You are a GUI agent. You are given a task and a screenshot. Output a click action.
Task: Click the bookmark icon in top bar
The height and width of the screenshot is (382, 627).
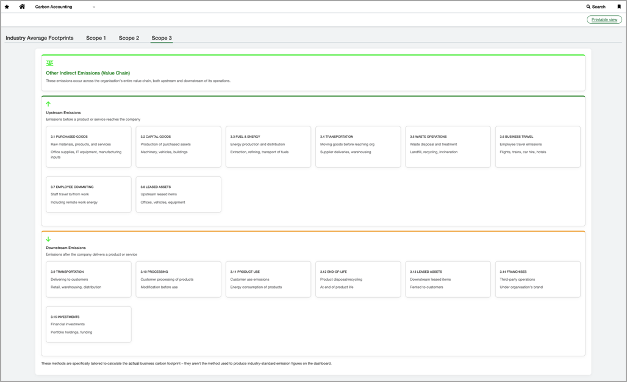tap(619, 7)
